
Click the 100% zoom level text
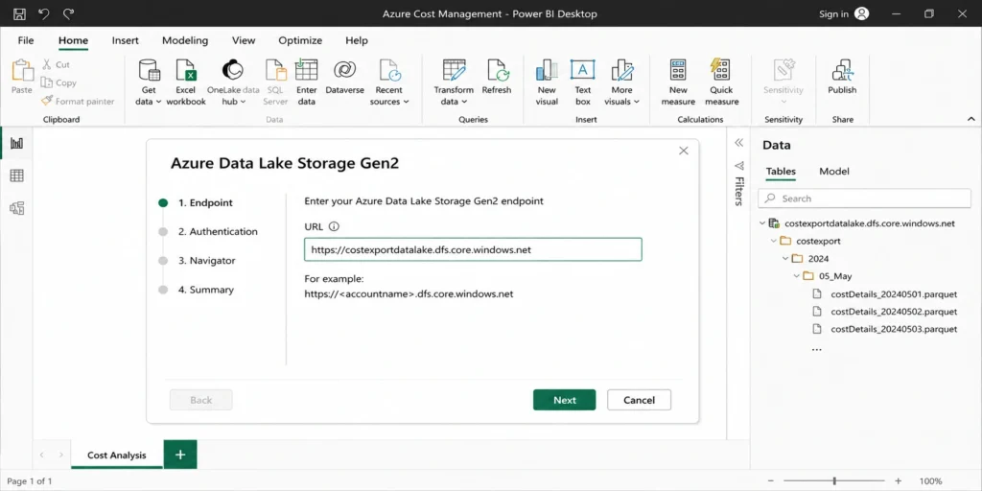pyautogui.click(x=930, y=481)
